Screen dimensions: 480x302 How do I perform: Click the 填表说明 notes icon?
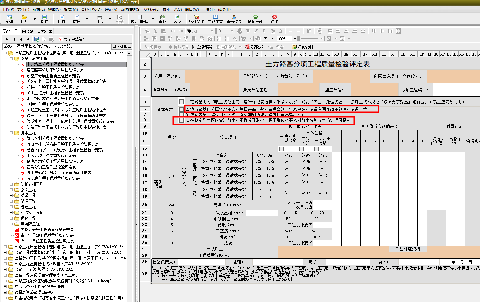[x=302, y=47]
